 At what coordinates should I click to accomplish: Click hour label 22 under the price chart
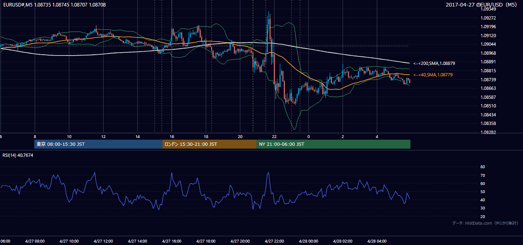274,137
